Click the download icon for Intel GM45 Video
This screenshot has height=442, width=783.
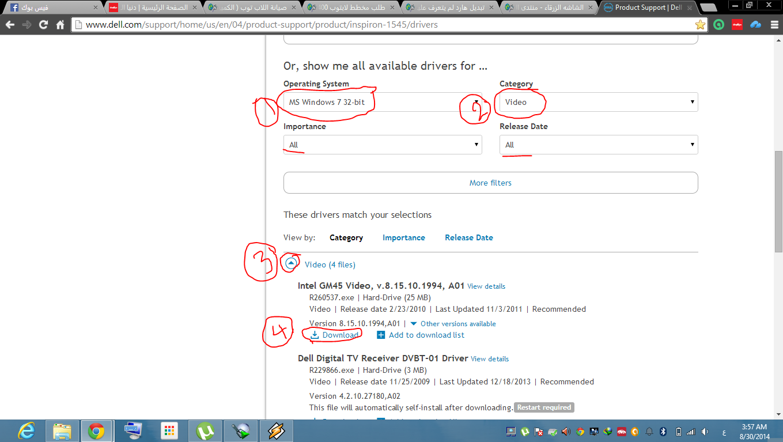point(315,335)
